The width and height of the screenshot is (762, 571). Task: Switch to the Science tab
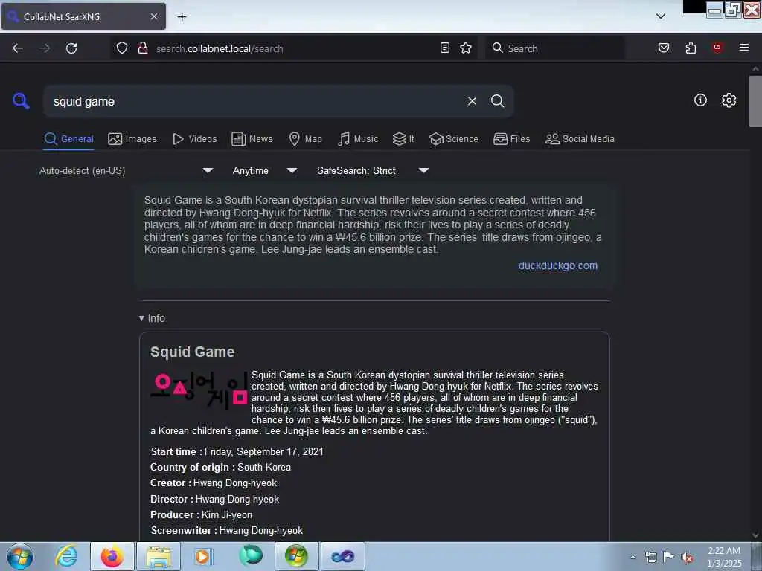click(x=453, y=139)
